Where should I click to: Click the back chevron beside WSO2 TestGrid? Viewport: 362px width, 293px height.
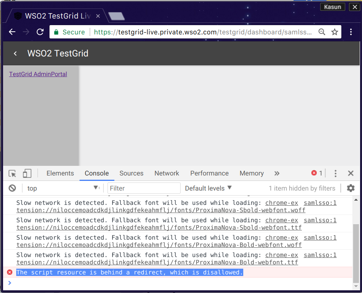15,53
